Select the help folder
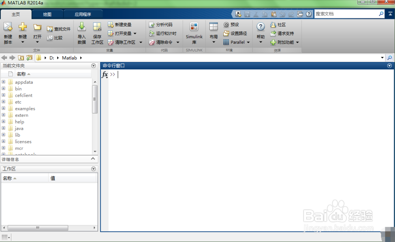The image size is (395, 242). click(19, 122)
